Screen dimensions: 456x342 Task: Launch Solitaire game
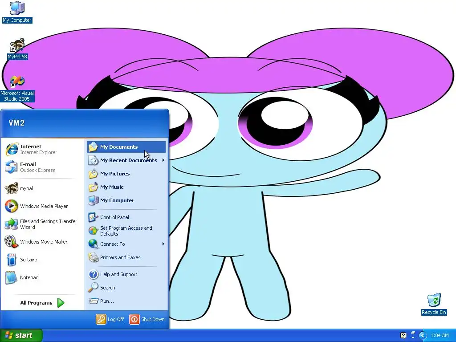pyautogui.click(x=43, y=260)
